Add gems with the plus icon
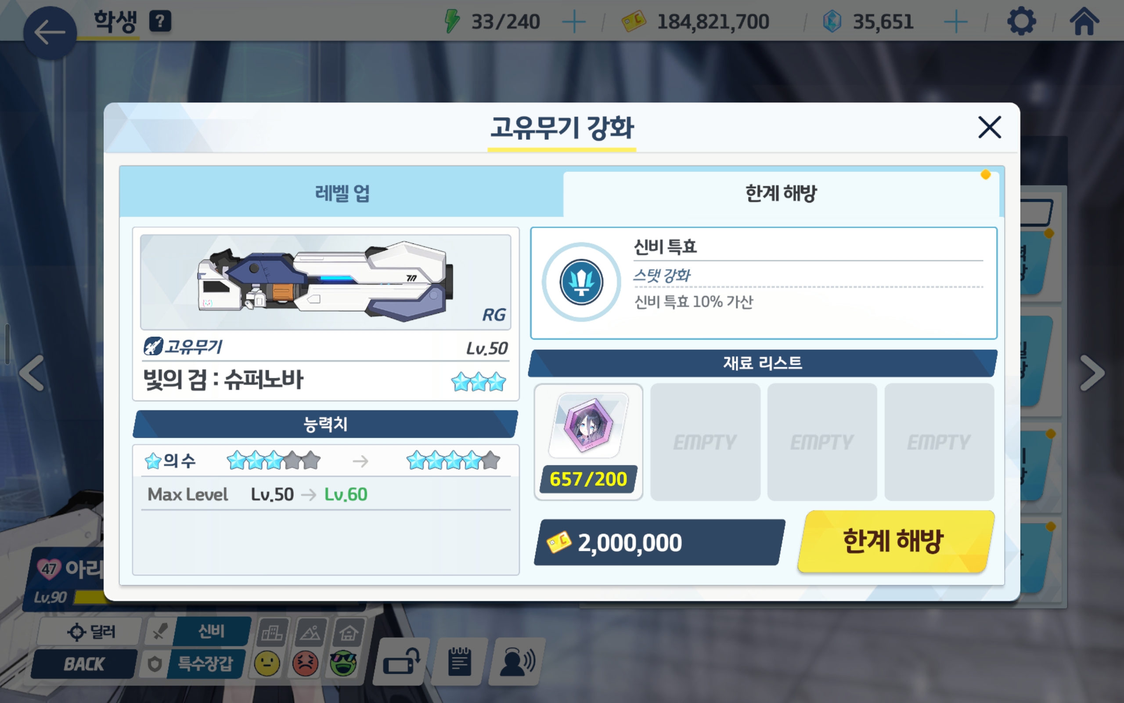This screenshot has width=1124, height=703. [x=956, y=22]
